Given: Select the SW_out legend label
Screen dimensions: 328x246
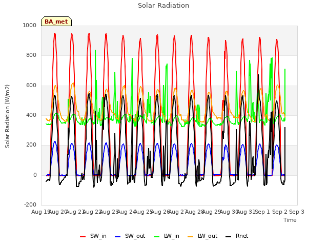Looking at the screenshot, I should [x=135, y=236].
